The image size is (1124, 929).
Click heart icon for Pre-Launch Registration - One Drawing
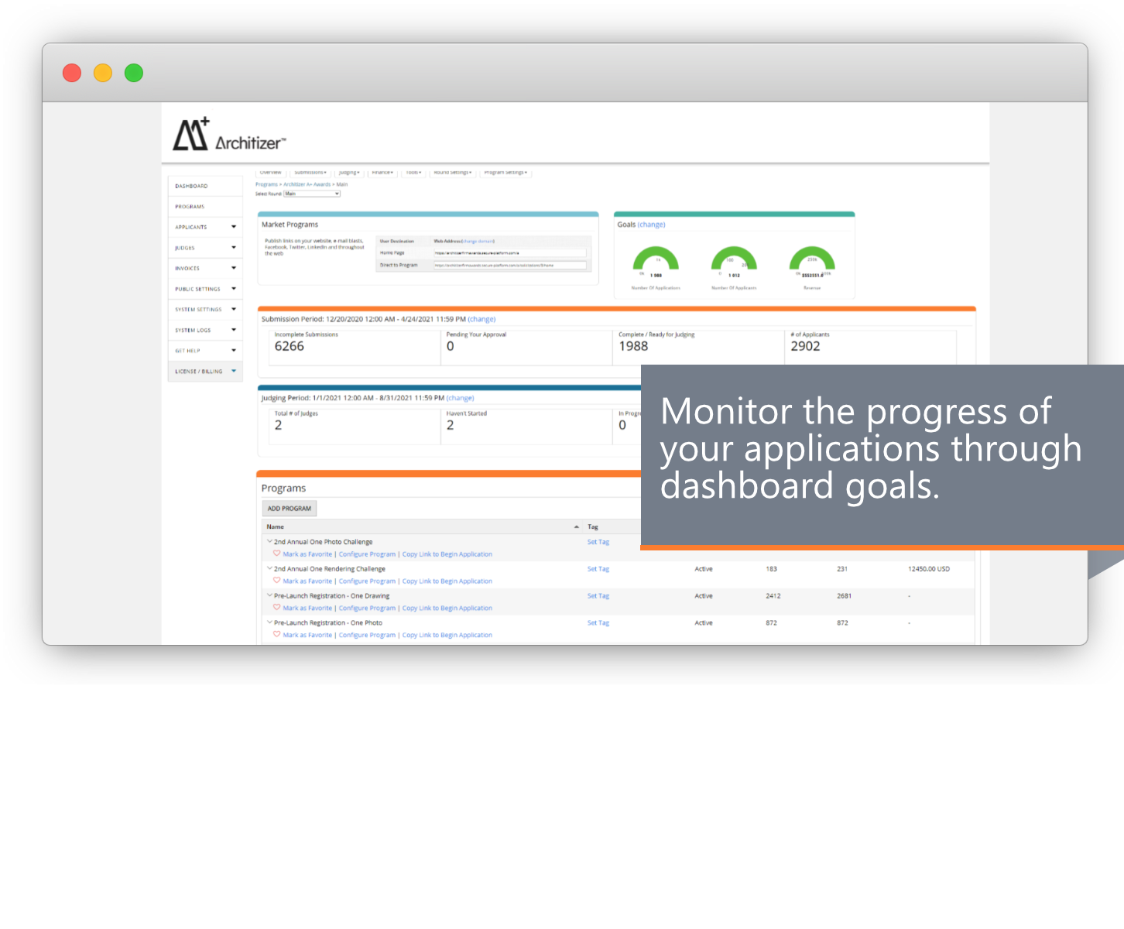coord(276,608)
